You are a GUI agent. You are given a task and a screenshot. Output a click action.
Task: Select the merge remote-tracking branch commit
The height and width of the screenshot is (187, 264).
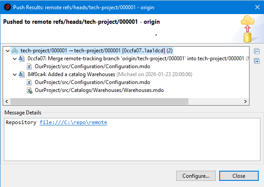(132, 59)
